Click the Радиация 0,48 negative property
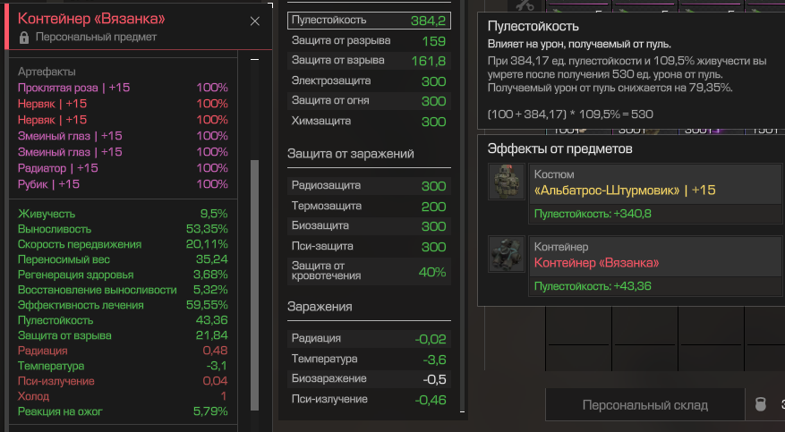Viewport: 785px width, 432px height. (123, 351)
